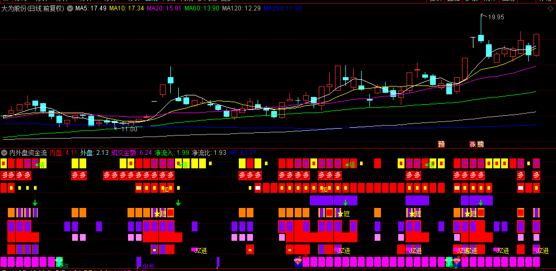Click the left 加 marker
Viewport: 556px width, 271px height.
166,190
